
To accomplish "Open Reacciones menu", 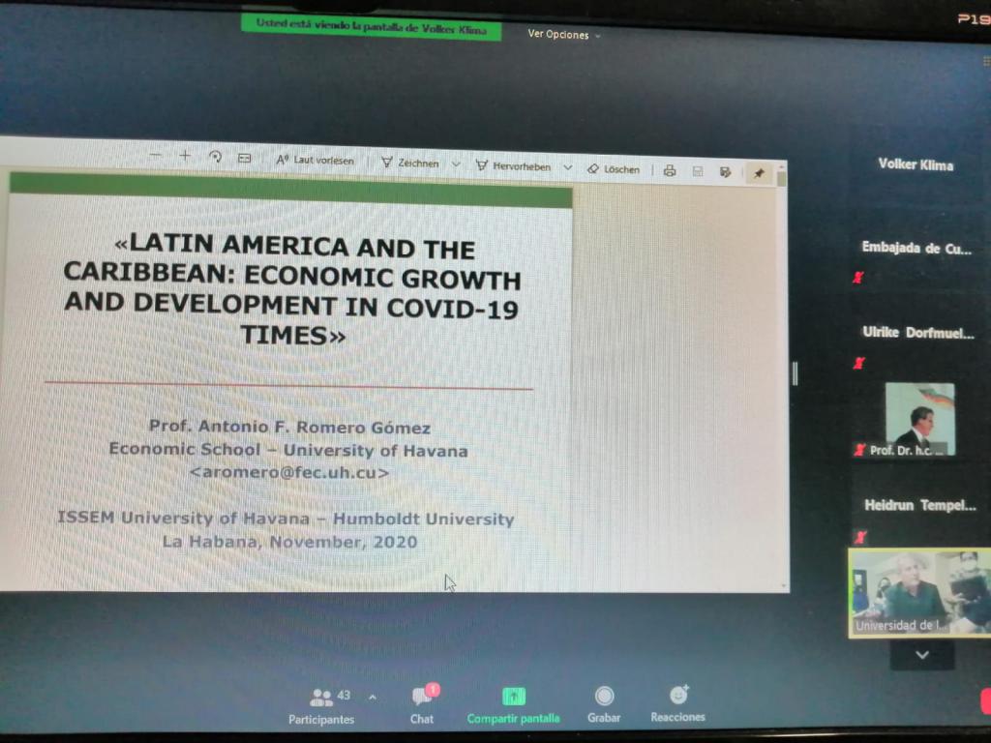I will pyautogui.click(x=678, y=704).
